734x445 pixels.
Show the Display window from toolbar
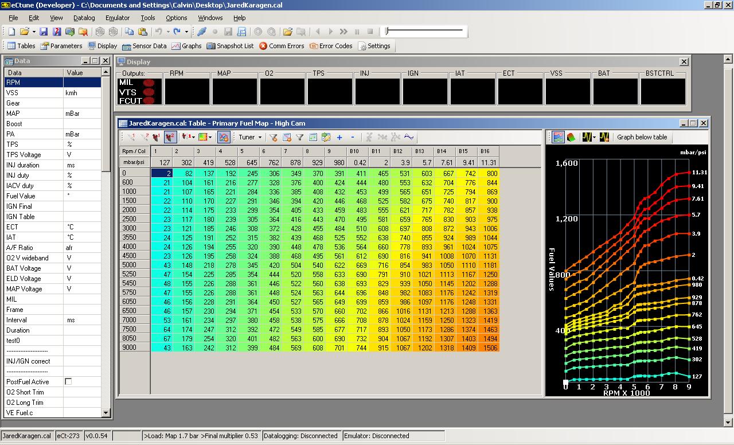pyautogui.click(x=103, y=46)
